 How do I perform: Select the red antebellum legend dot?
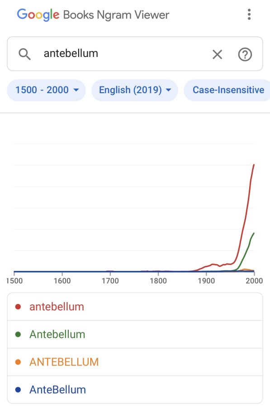[18, 307]
